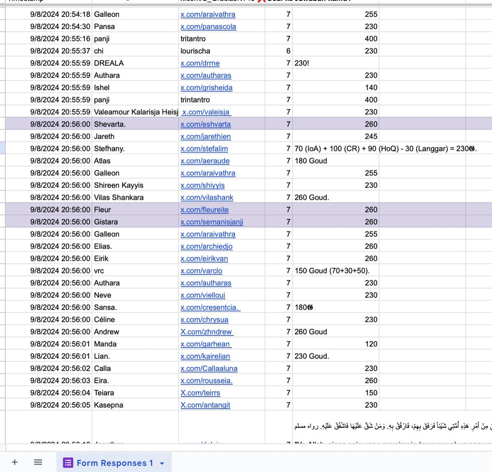Open link X.com/antangit
The image size is (492, 472).
coord(205,405)
